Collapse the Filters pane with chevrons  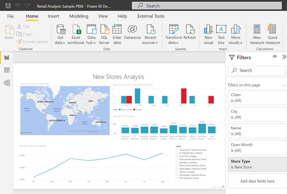click(x=284, y=57)
